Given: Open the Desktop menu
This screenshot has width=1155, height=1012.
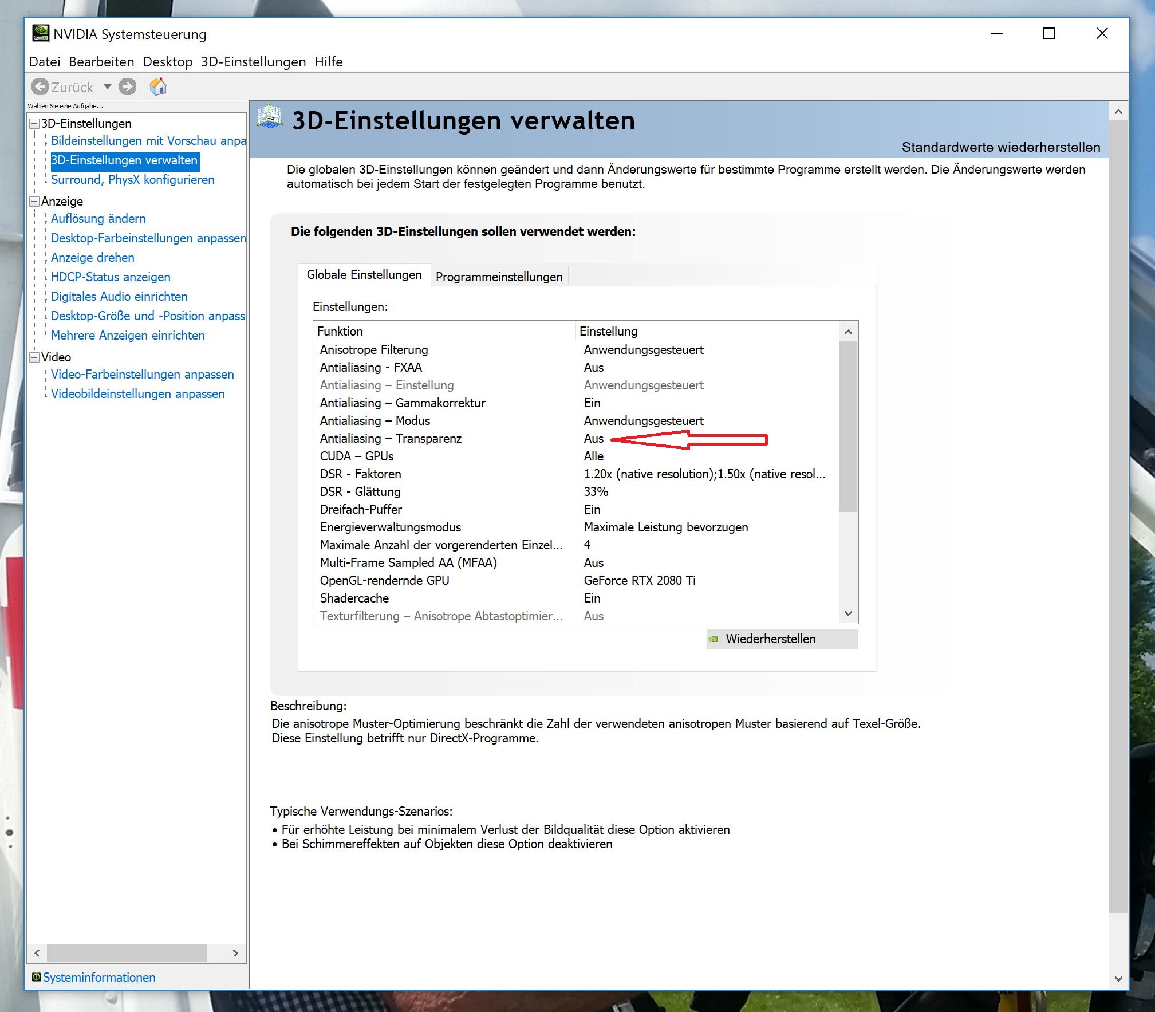Looking at the screenshot, I should click(168, 62).
